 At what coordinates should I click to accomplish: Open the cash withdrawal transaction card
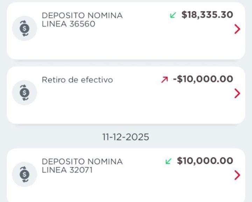click(126, 105)
